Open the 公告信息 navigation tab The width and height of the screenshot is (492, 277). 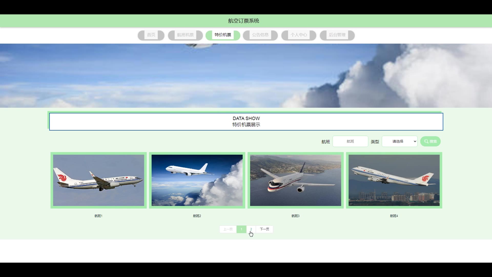click(260, 35)
